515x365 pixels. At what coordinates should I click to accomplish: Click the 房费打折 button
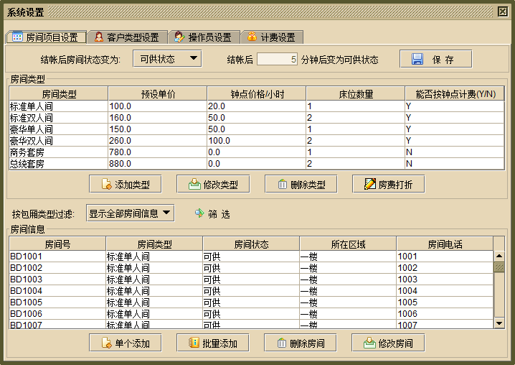click(389, 184)
